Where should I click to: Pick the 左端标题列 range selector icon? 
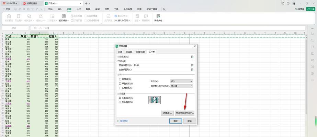coord(192,70)
